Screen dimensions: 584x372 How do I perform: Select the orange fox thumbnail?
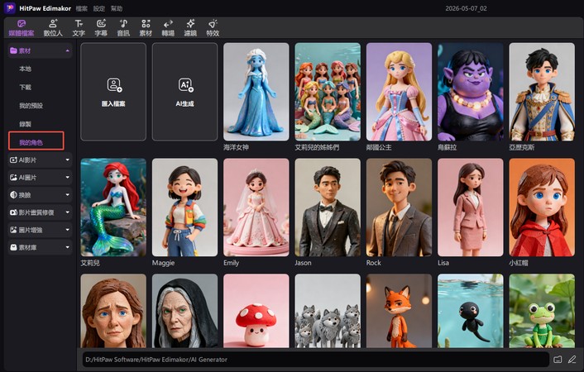(x=399, y=311)
